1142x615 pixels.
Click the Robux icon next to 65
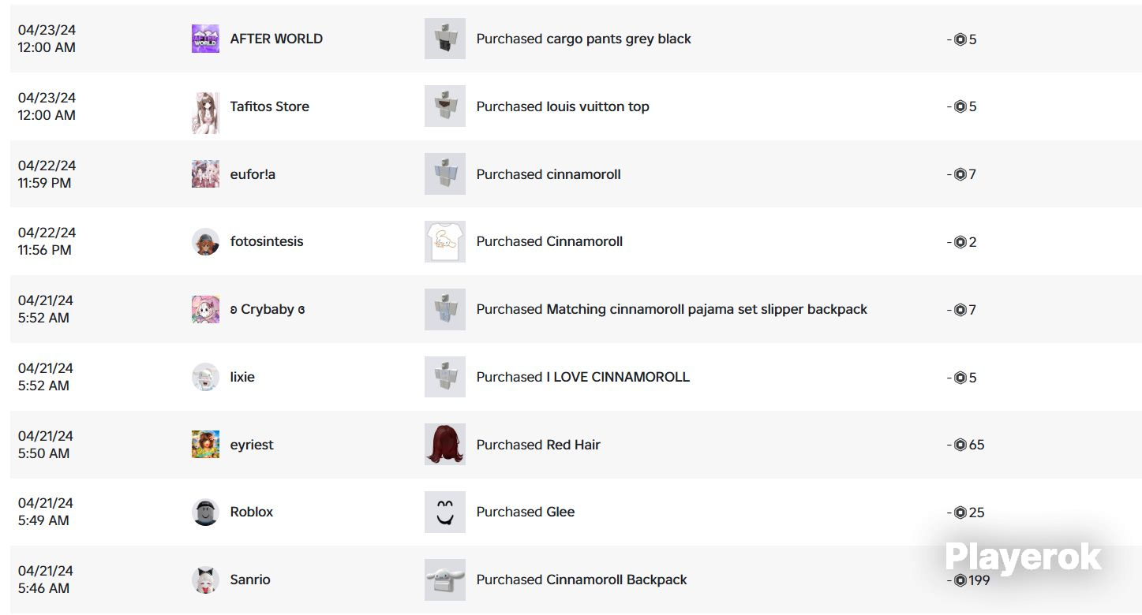tap(960, 445)
